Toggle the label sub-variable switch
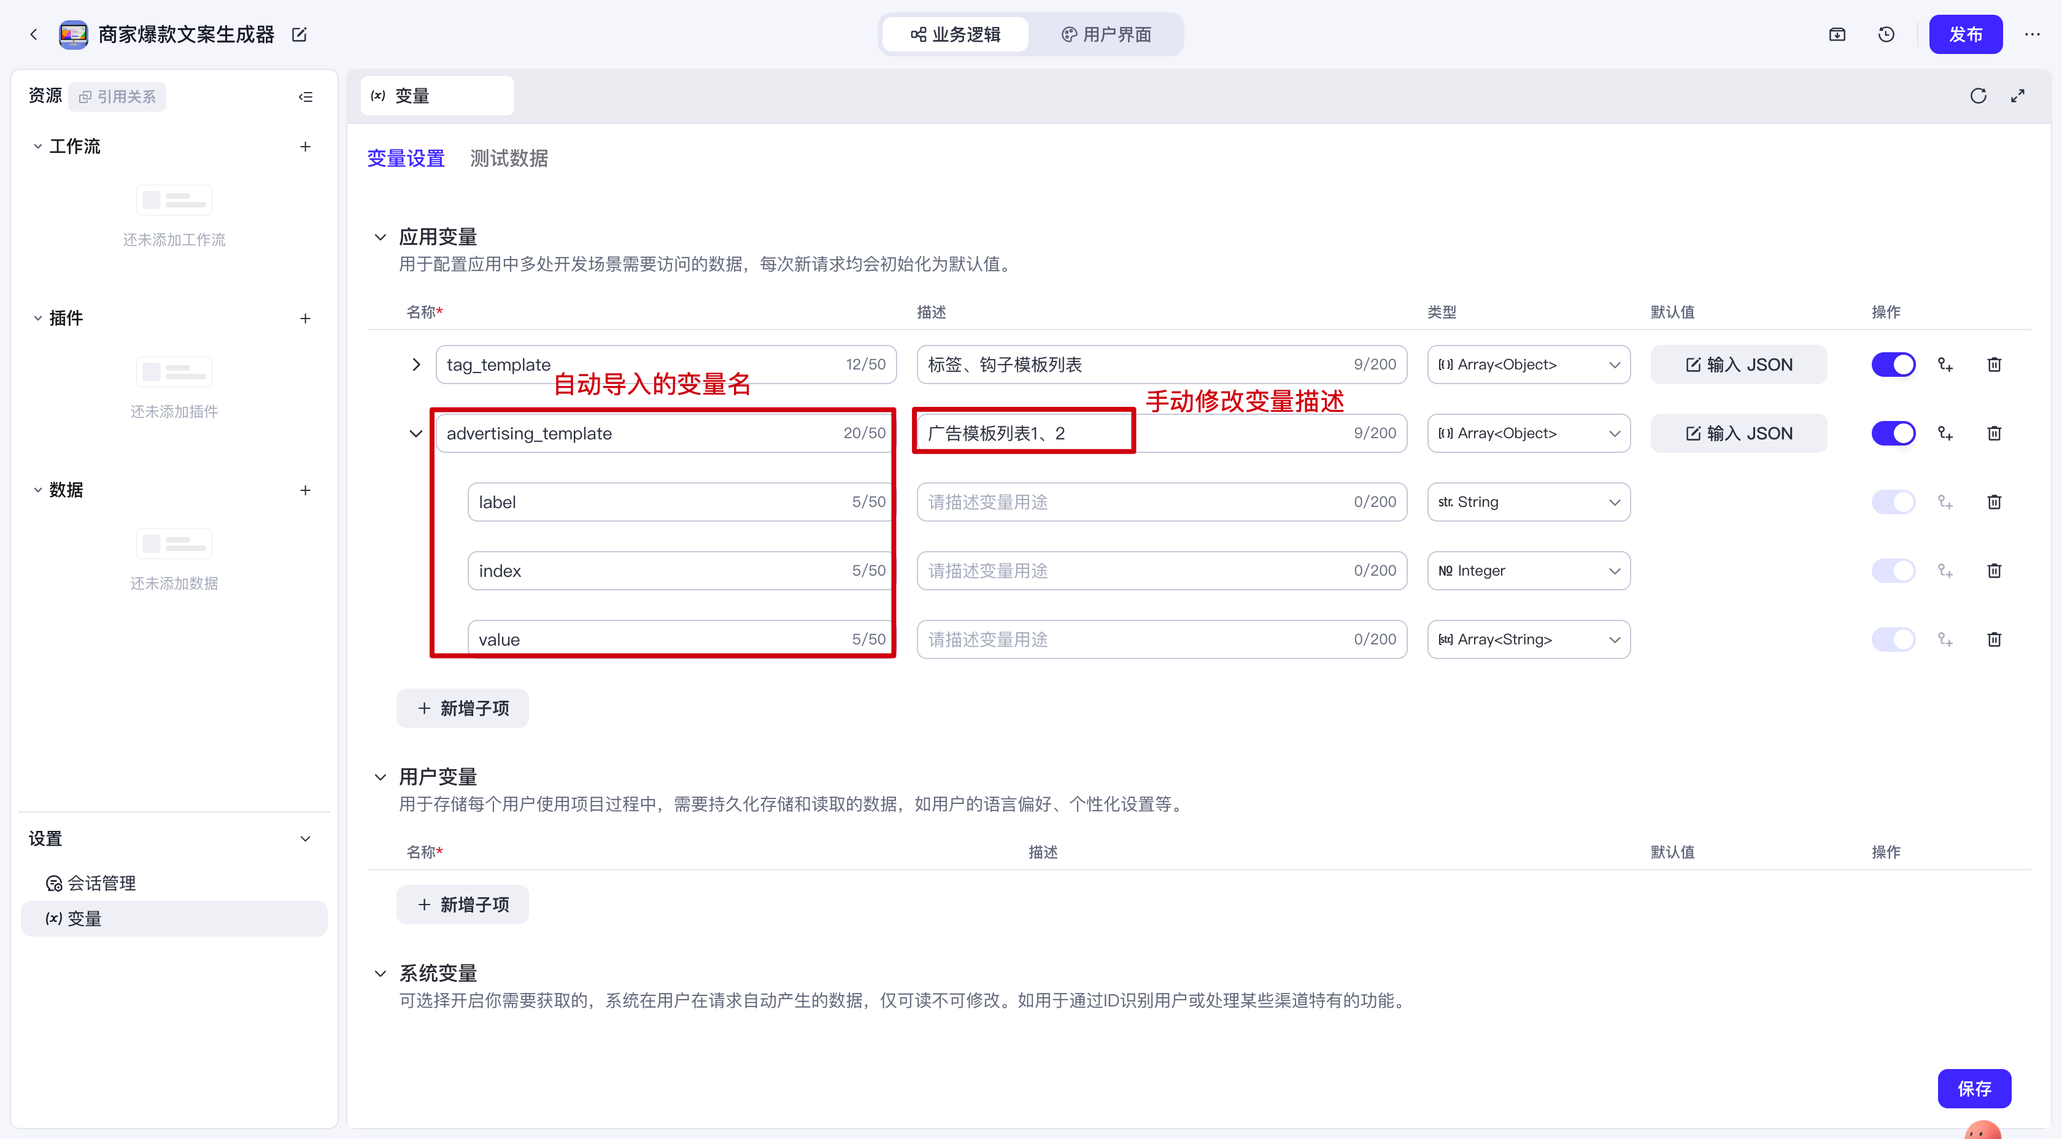Screen dimensions: 2062x1139 (1893, 503)
